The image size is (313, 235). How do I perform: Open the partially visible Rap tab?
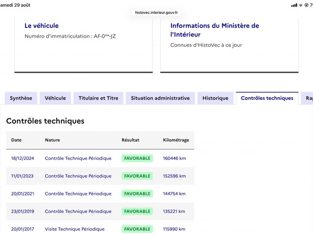pyautogui.click(x=307, y=98)
